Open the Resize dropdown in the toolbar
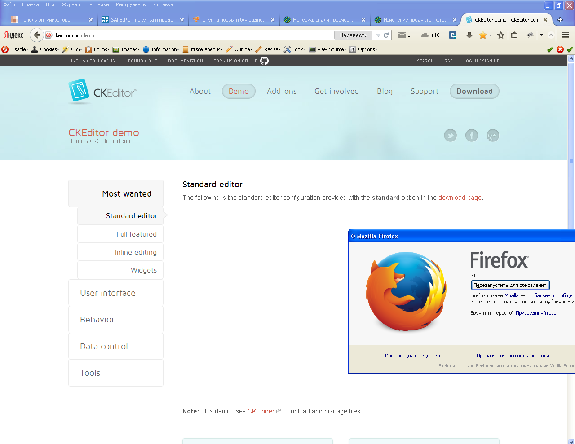Viewport: 575px width, 444px height. 268,49
